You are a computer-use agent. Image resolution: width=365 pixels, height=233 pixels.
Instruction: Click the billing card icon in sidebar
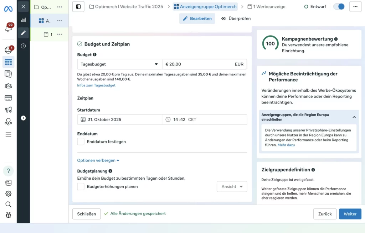click(8, 98)
